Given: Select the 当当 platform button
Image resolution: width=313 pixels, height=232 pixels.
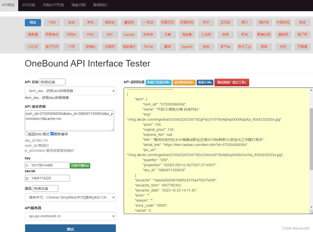Looking at the screenshot, I should coord(71,23).
